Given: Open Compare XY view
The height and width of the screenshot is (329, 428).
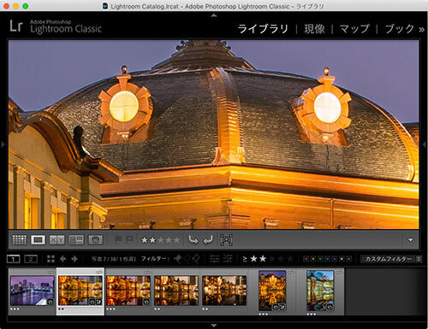Looking at the screenshot, I should click(56, 240).
